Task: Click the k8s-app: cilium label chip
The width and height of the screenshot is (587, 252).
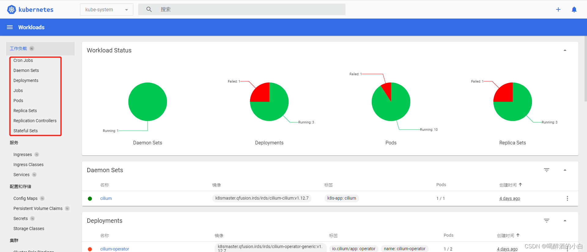Action: [341, 198]
